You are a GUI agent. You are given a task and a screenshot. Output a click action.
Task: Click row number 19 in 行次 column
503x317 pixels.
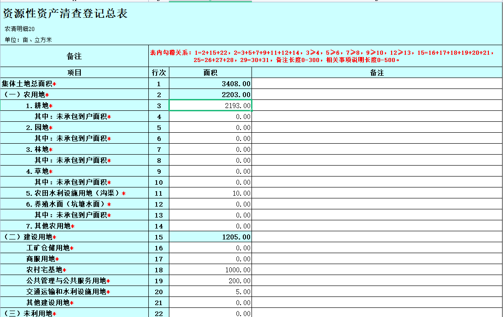point(159,281)
